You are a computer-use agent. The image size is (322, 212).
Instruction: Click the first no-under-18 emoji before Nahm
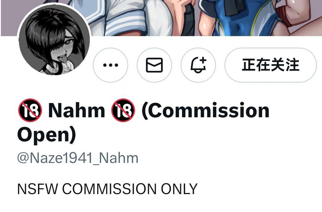(x=30, y=110)
